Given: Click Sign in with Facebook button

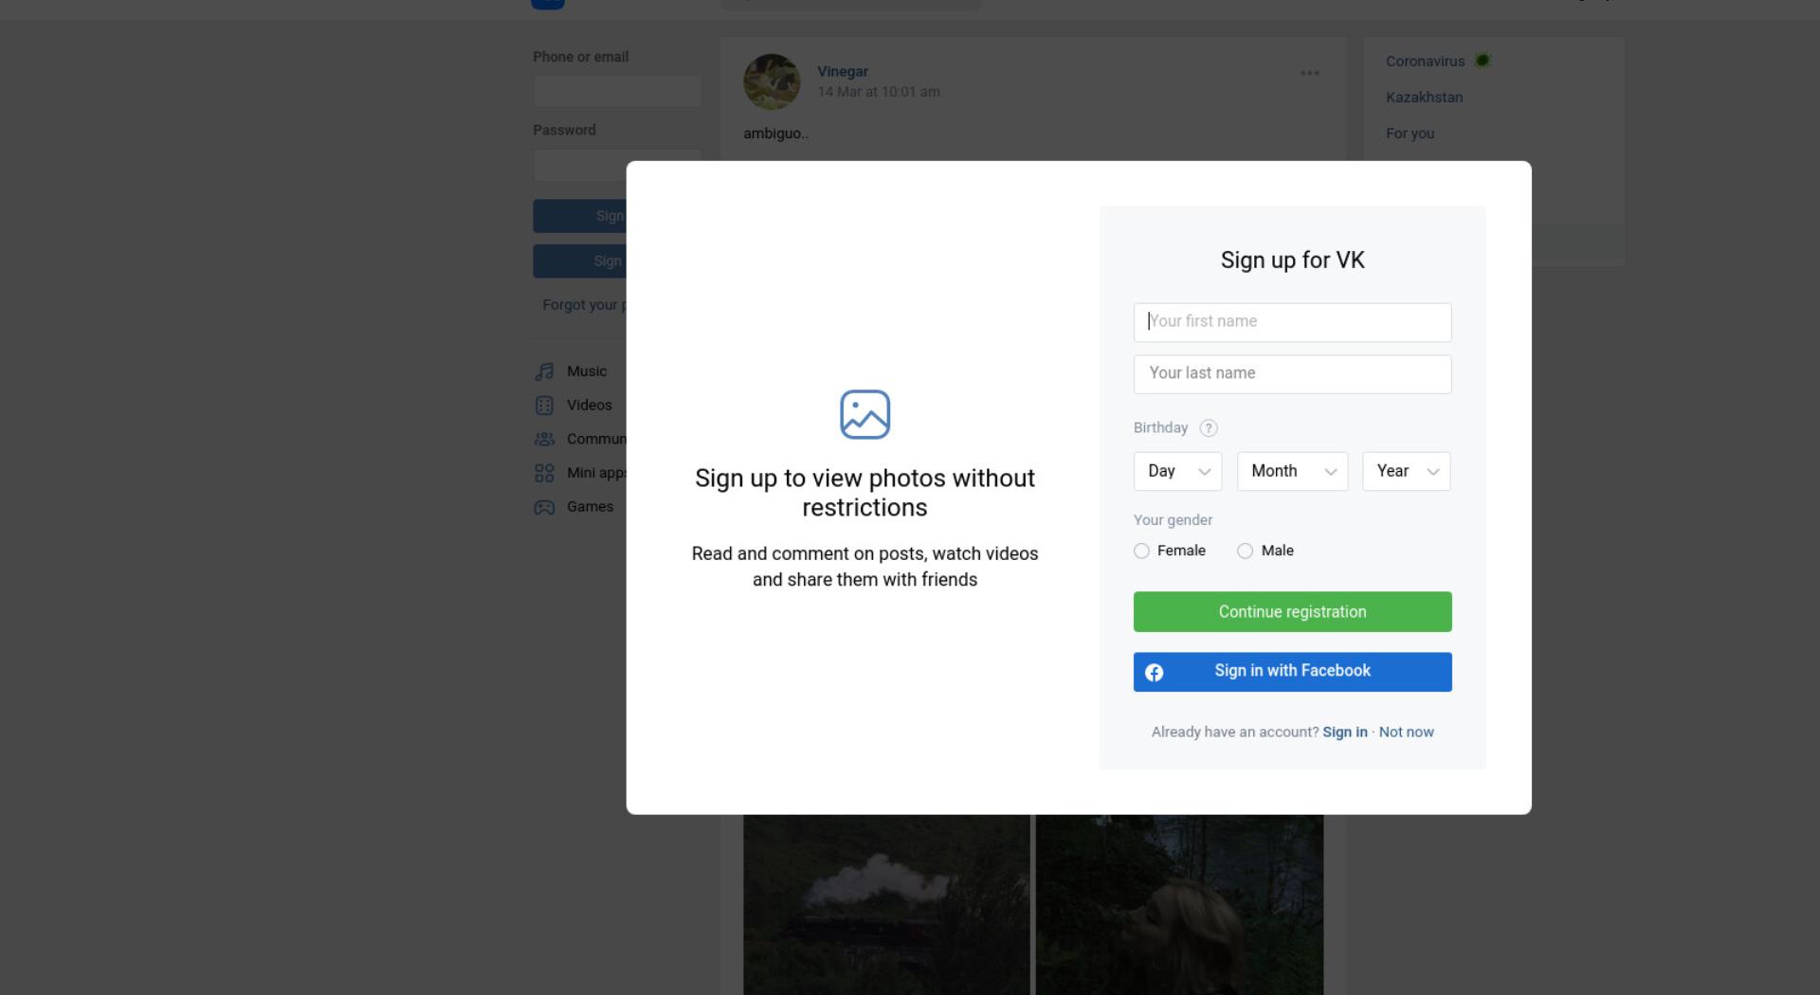Looking at the screenshot, I should pos(1292,672).
